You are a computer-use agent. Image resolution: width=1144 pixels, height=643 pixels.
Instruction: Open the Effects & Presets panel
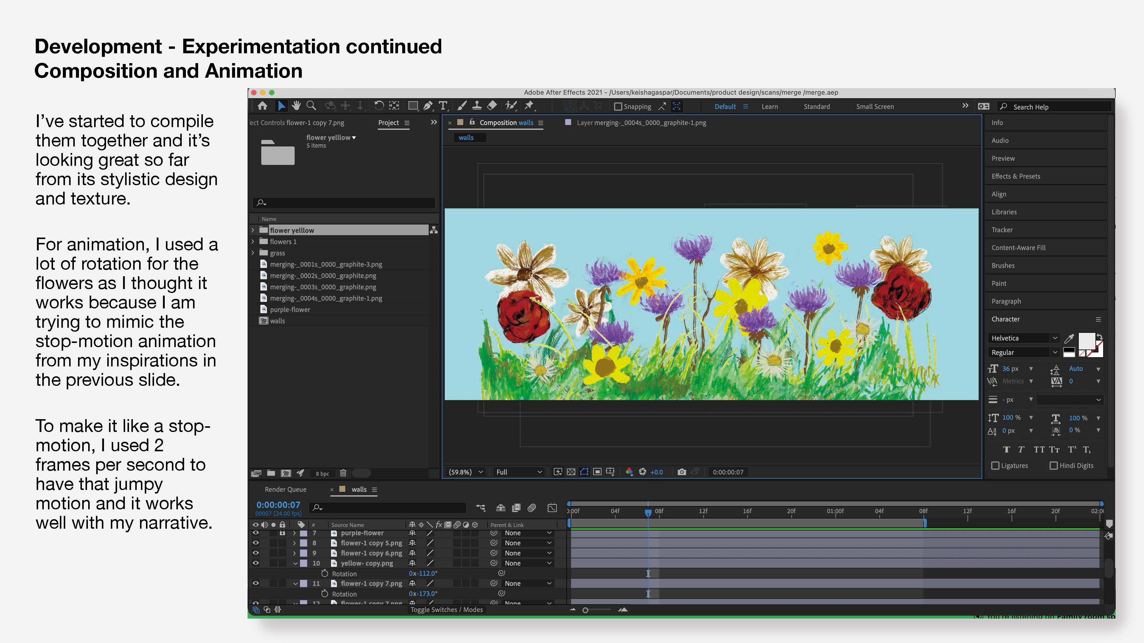pos(1016,176)
